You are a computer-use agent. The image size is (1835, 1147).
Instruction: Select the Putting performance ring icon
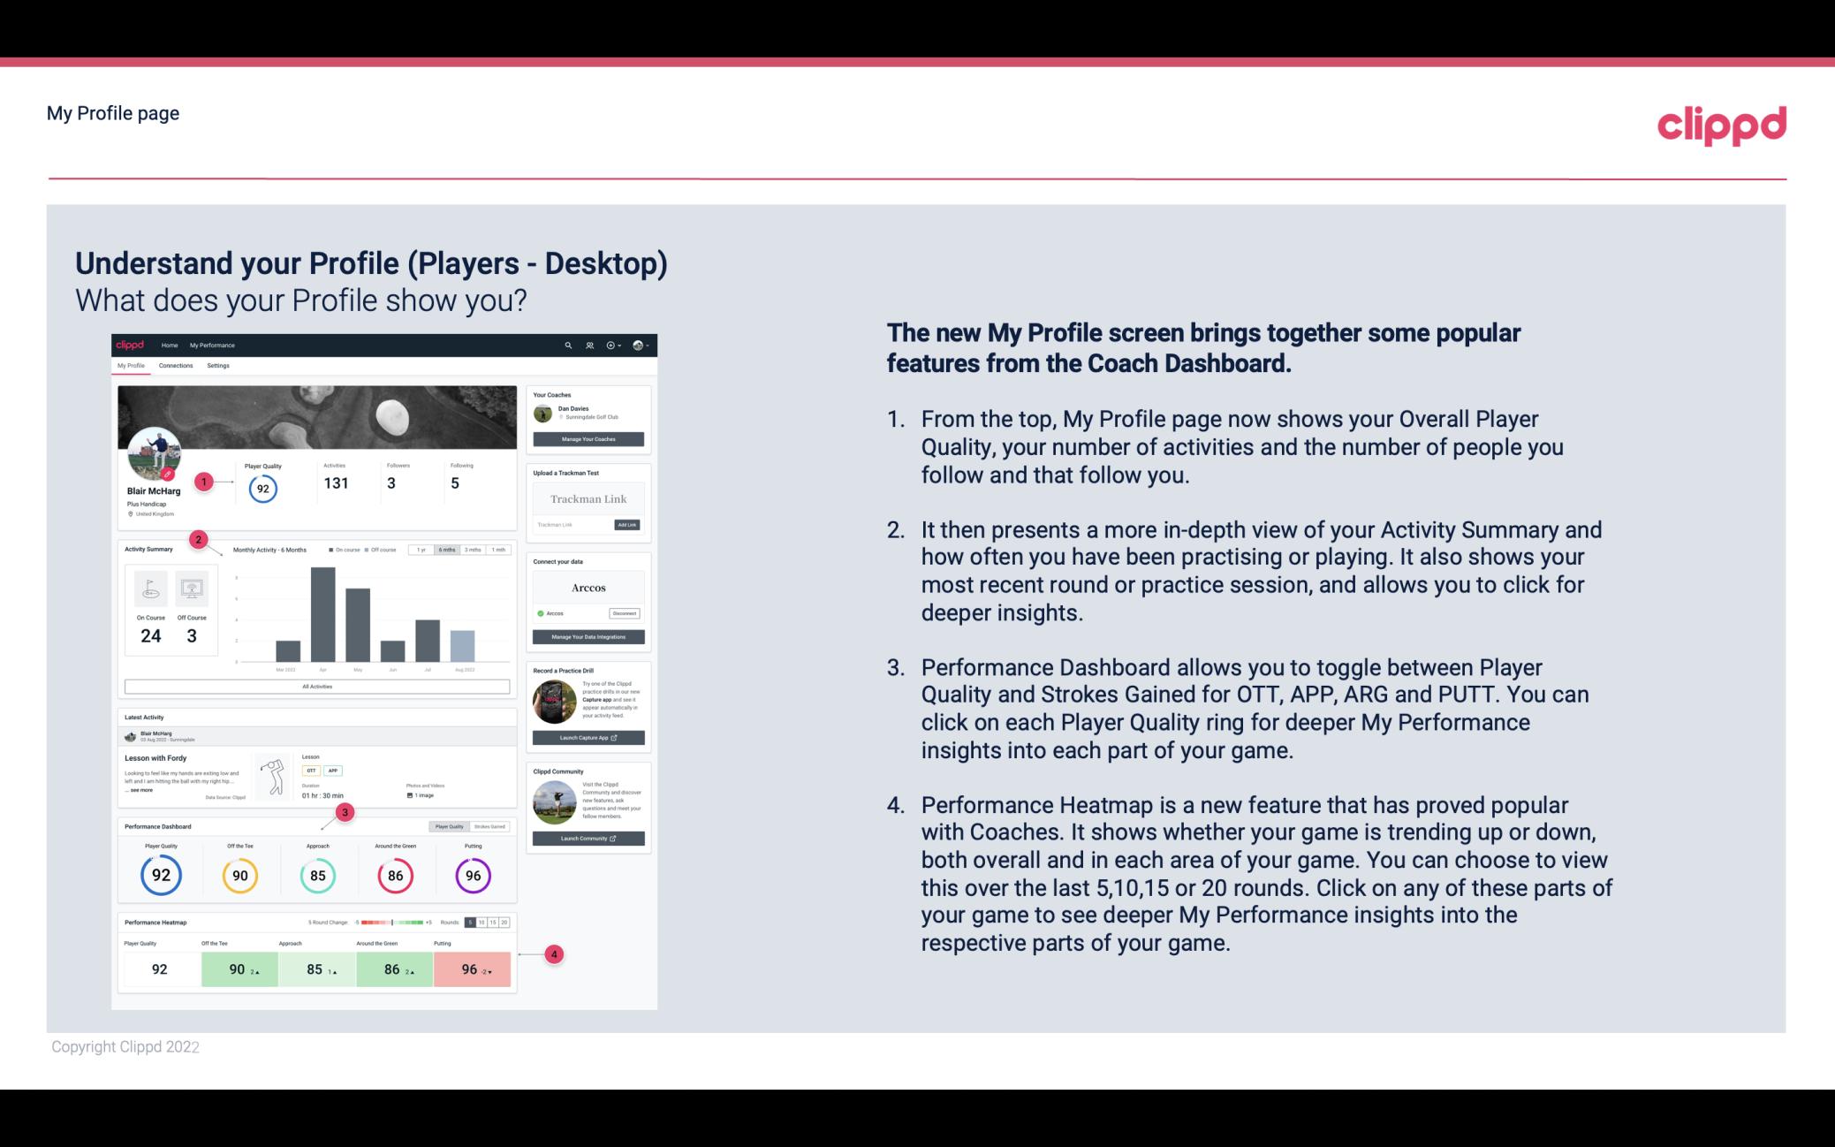tap(473, 875)
